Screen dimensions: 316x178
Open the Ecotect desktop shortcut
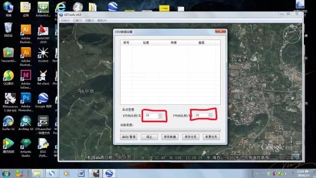(43, 55)
